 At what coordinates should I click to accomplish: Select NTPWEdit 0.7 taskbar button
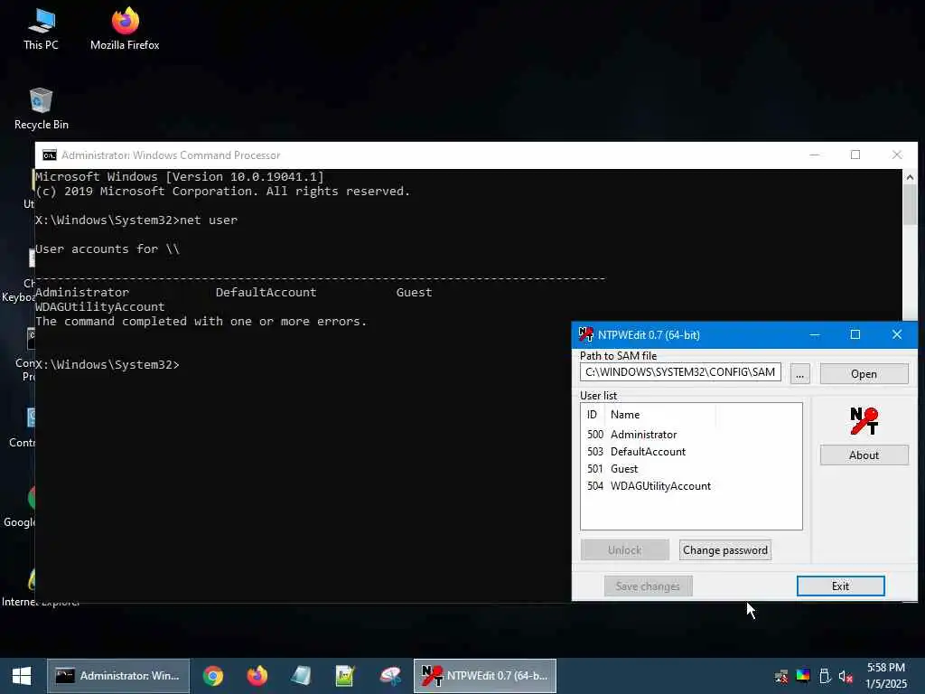coord(485,676)
